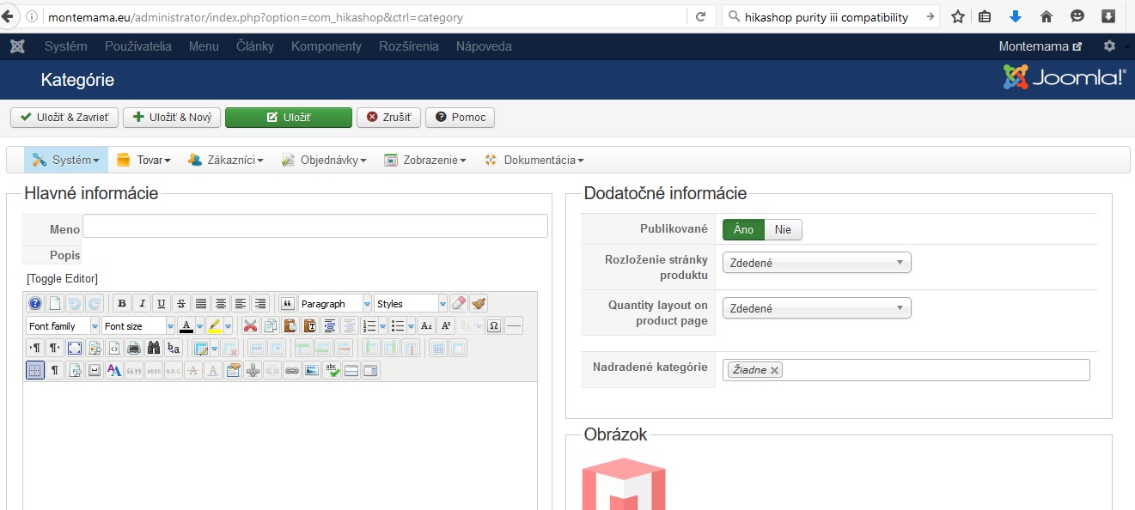Image resolution: width=1135 pixels, height=510 pixels.
Task: Open the HikaShop Tovar menu
Action: point(143,160)
